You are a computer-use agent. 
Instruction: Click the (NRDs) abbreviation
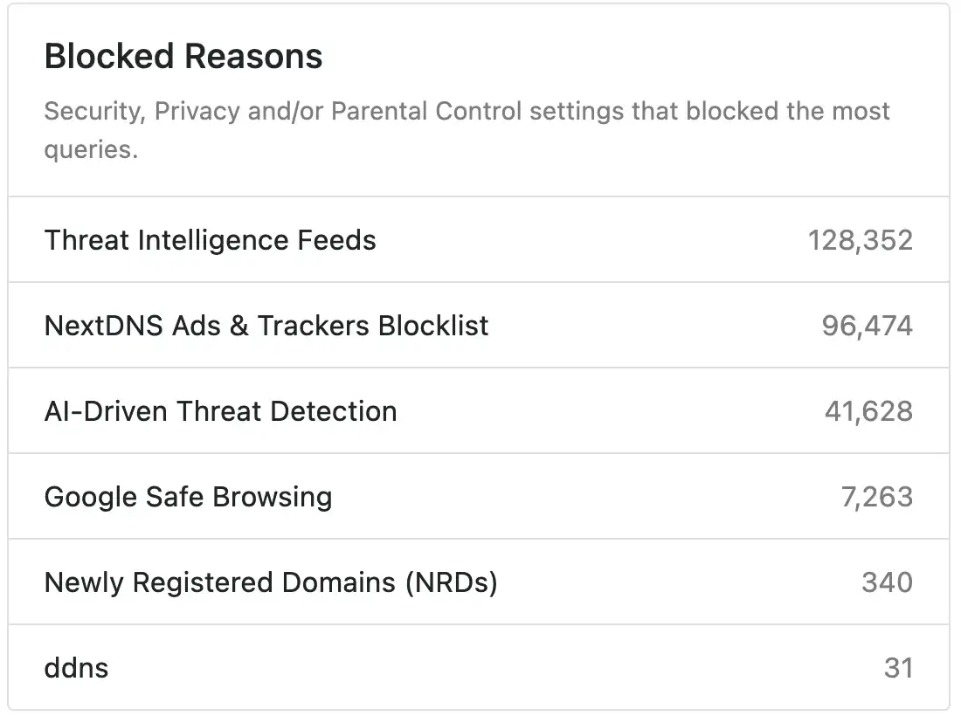451,582
